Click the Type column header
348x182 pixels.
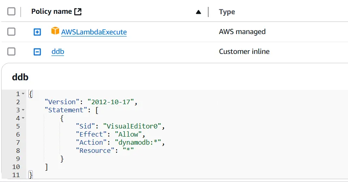click(x=227, y=12)
